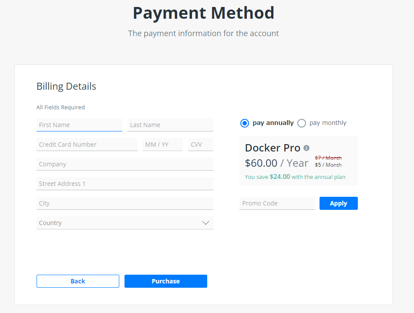Click the Docker Pro info icon

pos(306,148)
